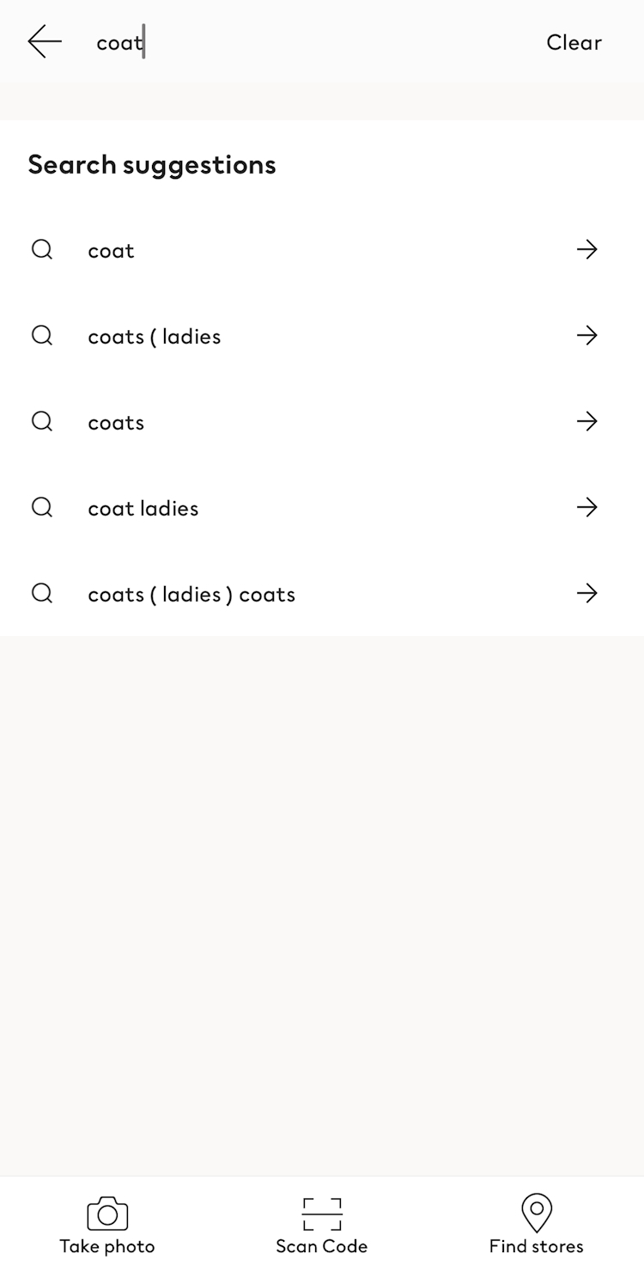Screen dimensions: 644x1284
Task: Open the Scan Code scanner icon
Action: (322, 1214)
